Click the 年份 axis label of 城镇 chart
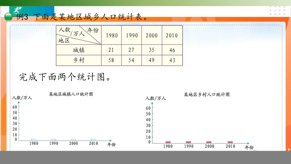 pos(111,144)
